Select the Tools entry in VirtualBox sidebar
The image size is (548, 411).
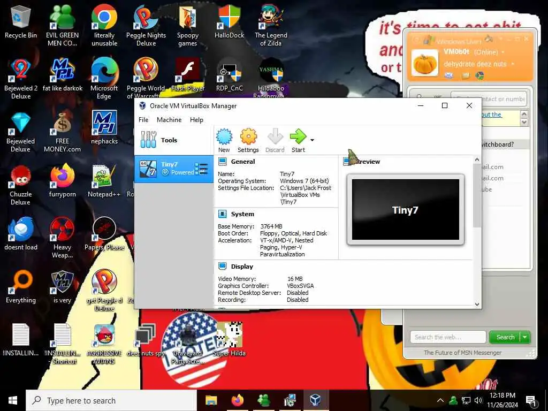coord(174,140)
